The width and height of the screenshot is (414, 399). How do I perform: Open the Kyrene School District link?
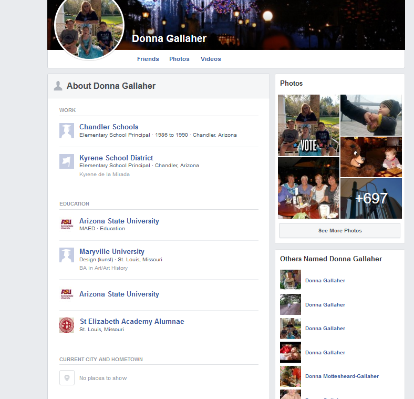click(116, 158)
